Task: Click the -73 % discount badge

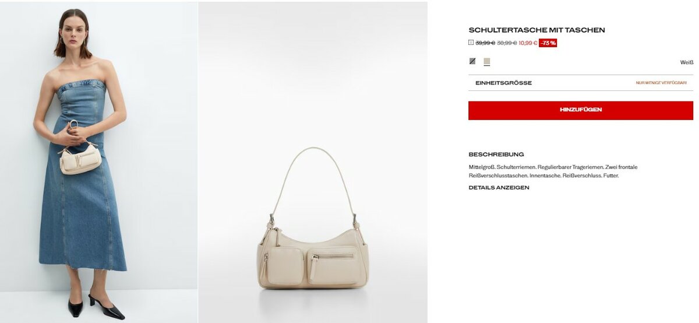Action: (x=548, y=43)
